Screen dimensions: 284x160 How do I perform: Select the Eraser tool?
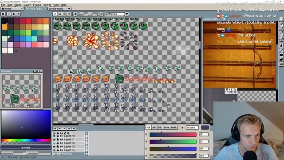(281, 28)
